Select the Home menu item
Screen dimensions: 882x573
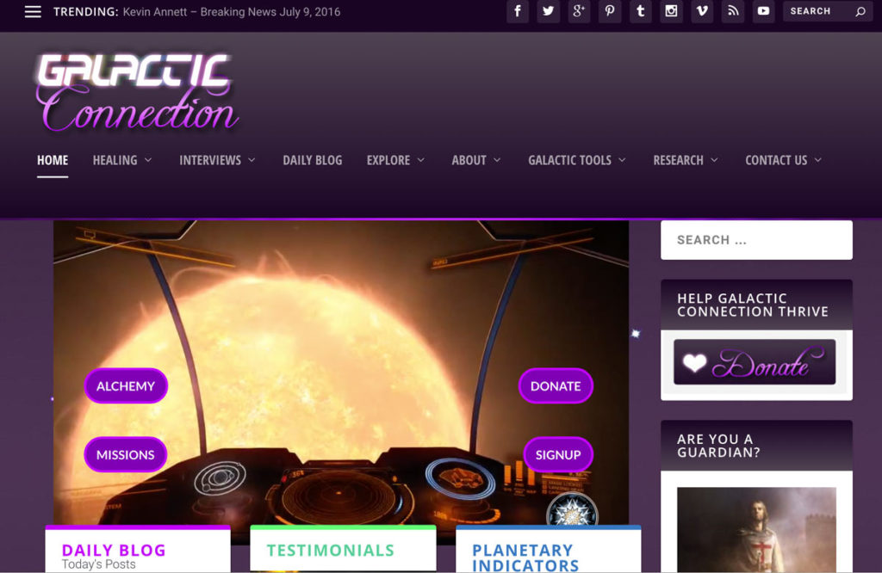click(x=53, y=160)
